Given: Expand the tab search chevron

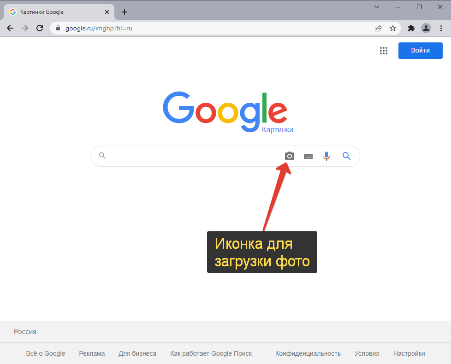Looking at the screenshot, I should pyautogui.click(x=377, y=7).
